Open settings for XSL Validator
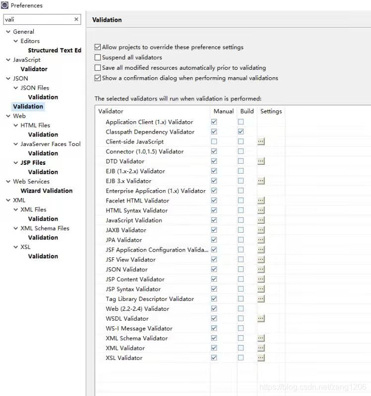This screenshot has height=396, width=371. tap(261, 357)
